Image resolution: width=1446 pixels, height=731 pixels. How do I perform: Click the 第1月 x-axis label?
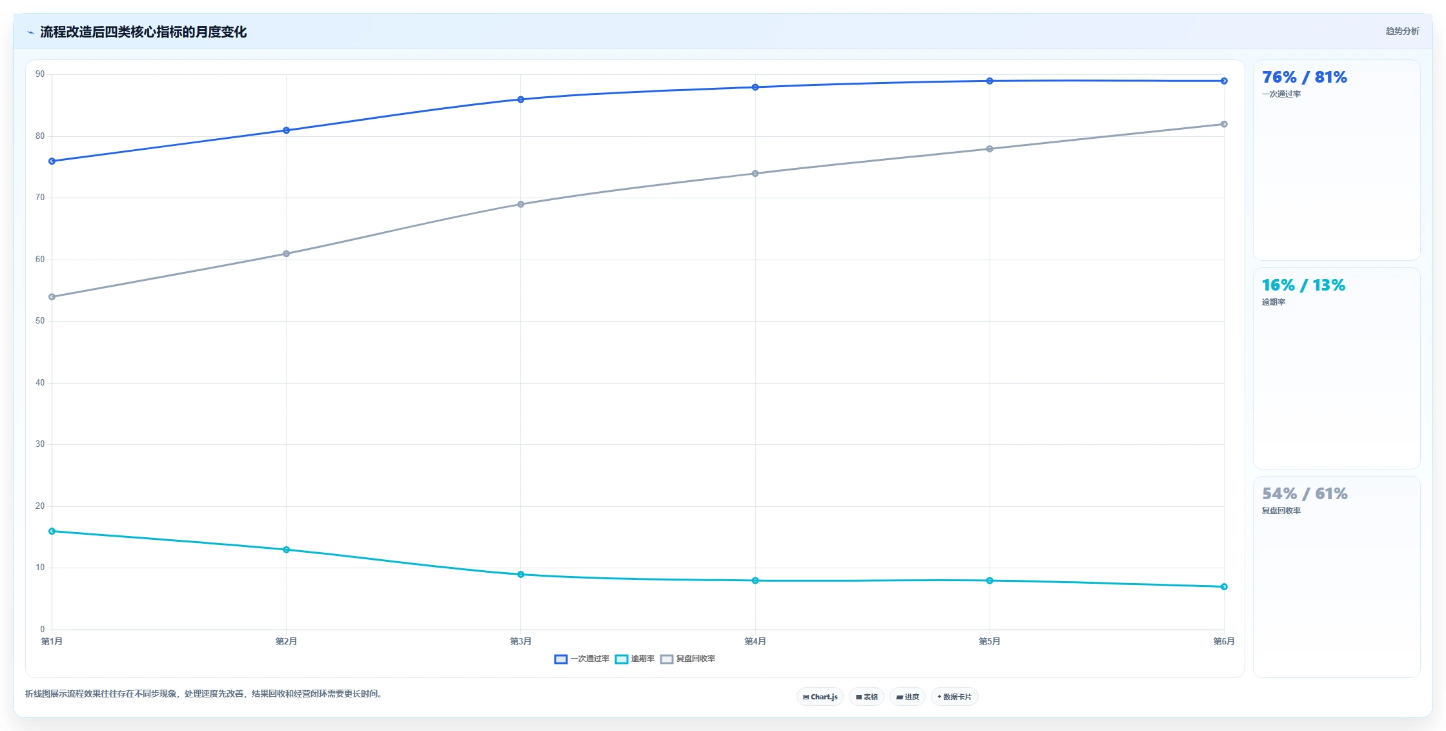52,641
